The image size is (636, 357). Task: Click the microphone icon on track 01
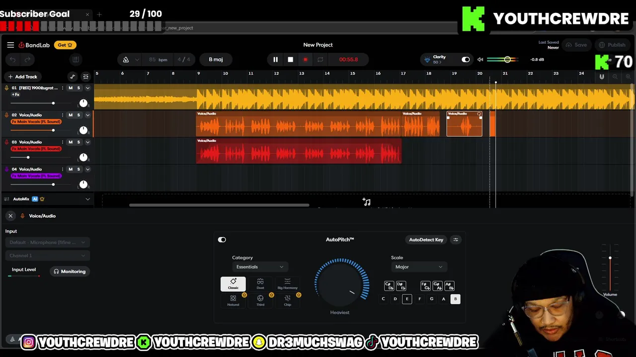click(x=6, y=88)
